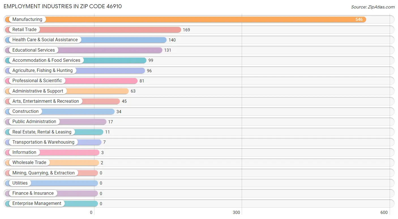398x219 pixels.
Task: Click Agriculture, Fishing & Hunting label
Action: (x=42, y=71)
